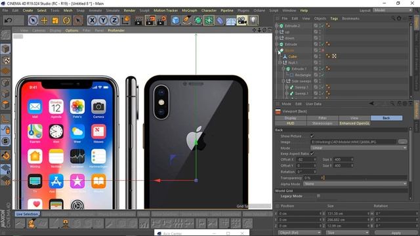
Task: Click the Enable Snap S icon
Action: [6, 141]
